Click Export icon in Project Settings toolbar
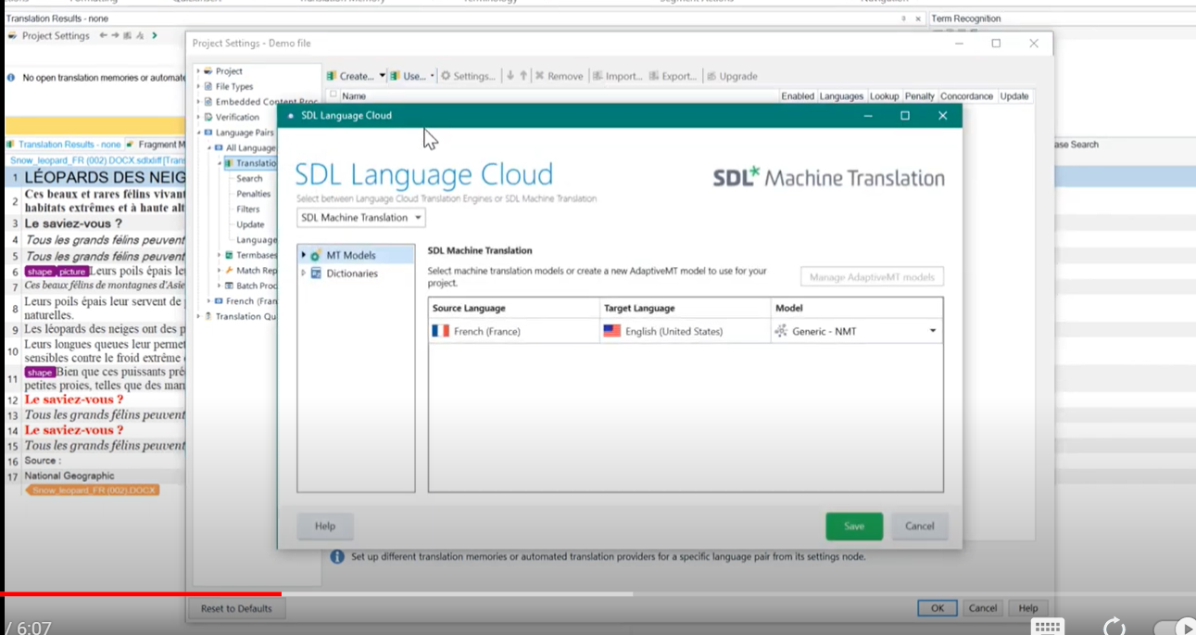This screenshot has width=1196, height=635. pyautogui.click(x=654, y=76)
